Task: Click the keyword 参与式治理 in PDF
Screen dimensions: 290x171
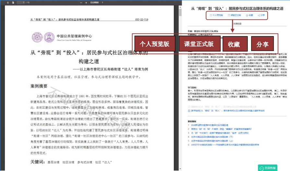Action: coord(85,162)
